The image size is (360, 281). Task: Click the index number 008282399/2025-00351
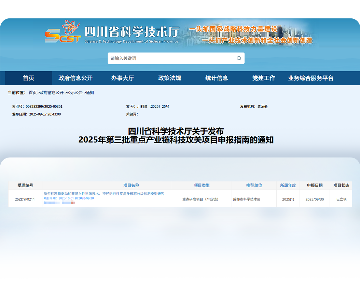pos(44,107)
